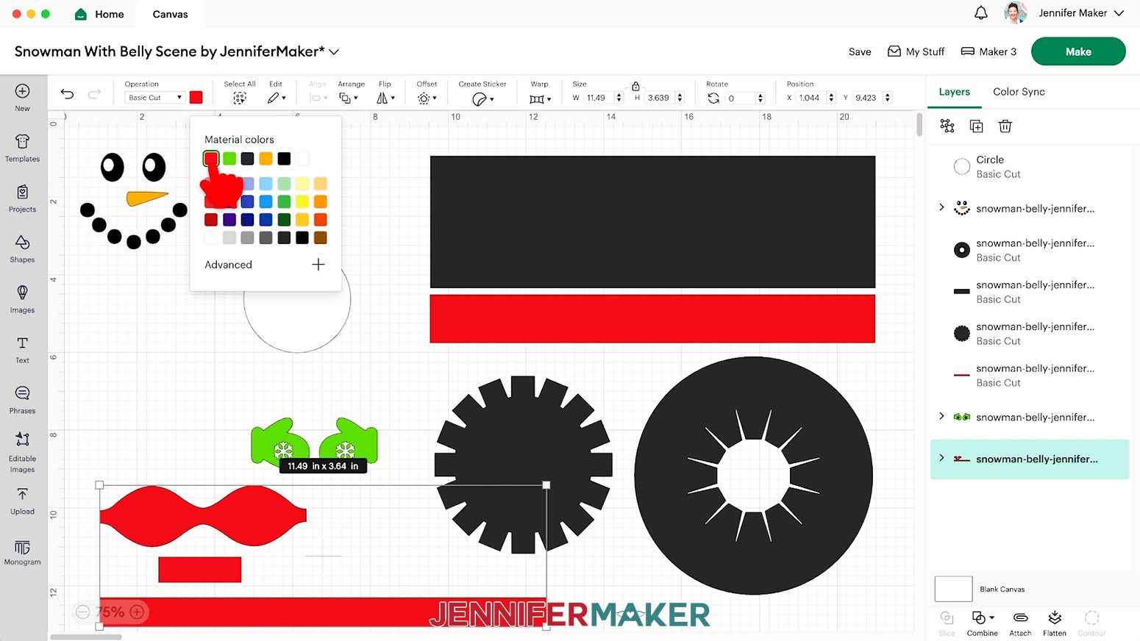Click the Flatten icon
The width and height of the screenshot is (1140, 641).
[x=1055, y=617]
